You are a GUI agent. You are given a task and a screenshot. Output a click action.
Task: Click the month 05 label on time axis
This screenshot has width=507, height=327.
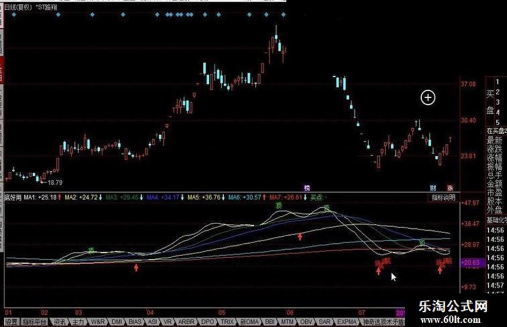222,313
